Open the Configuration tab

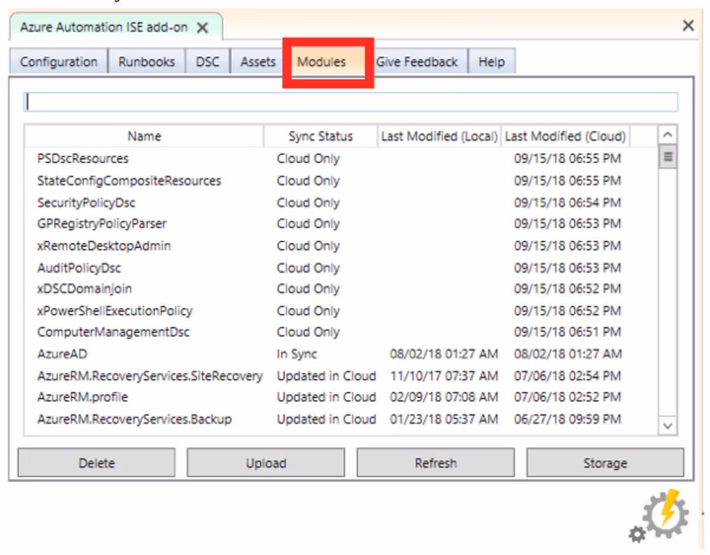(x=58, y=61)
